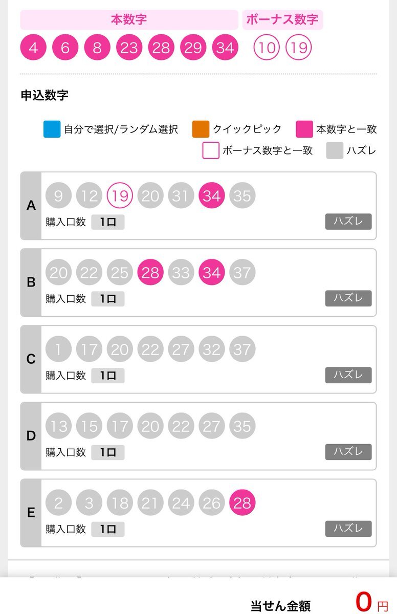This screenshot has height=614, width=397.
Task: Click gray ball 13 in row D
Action: pyautogui.click(x=58, y=426)
